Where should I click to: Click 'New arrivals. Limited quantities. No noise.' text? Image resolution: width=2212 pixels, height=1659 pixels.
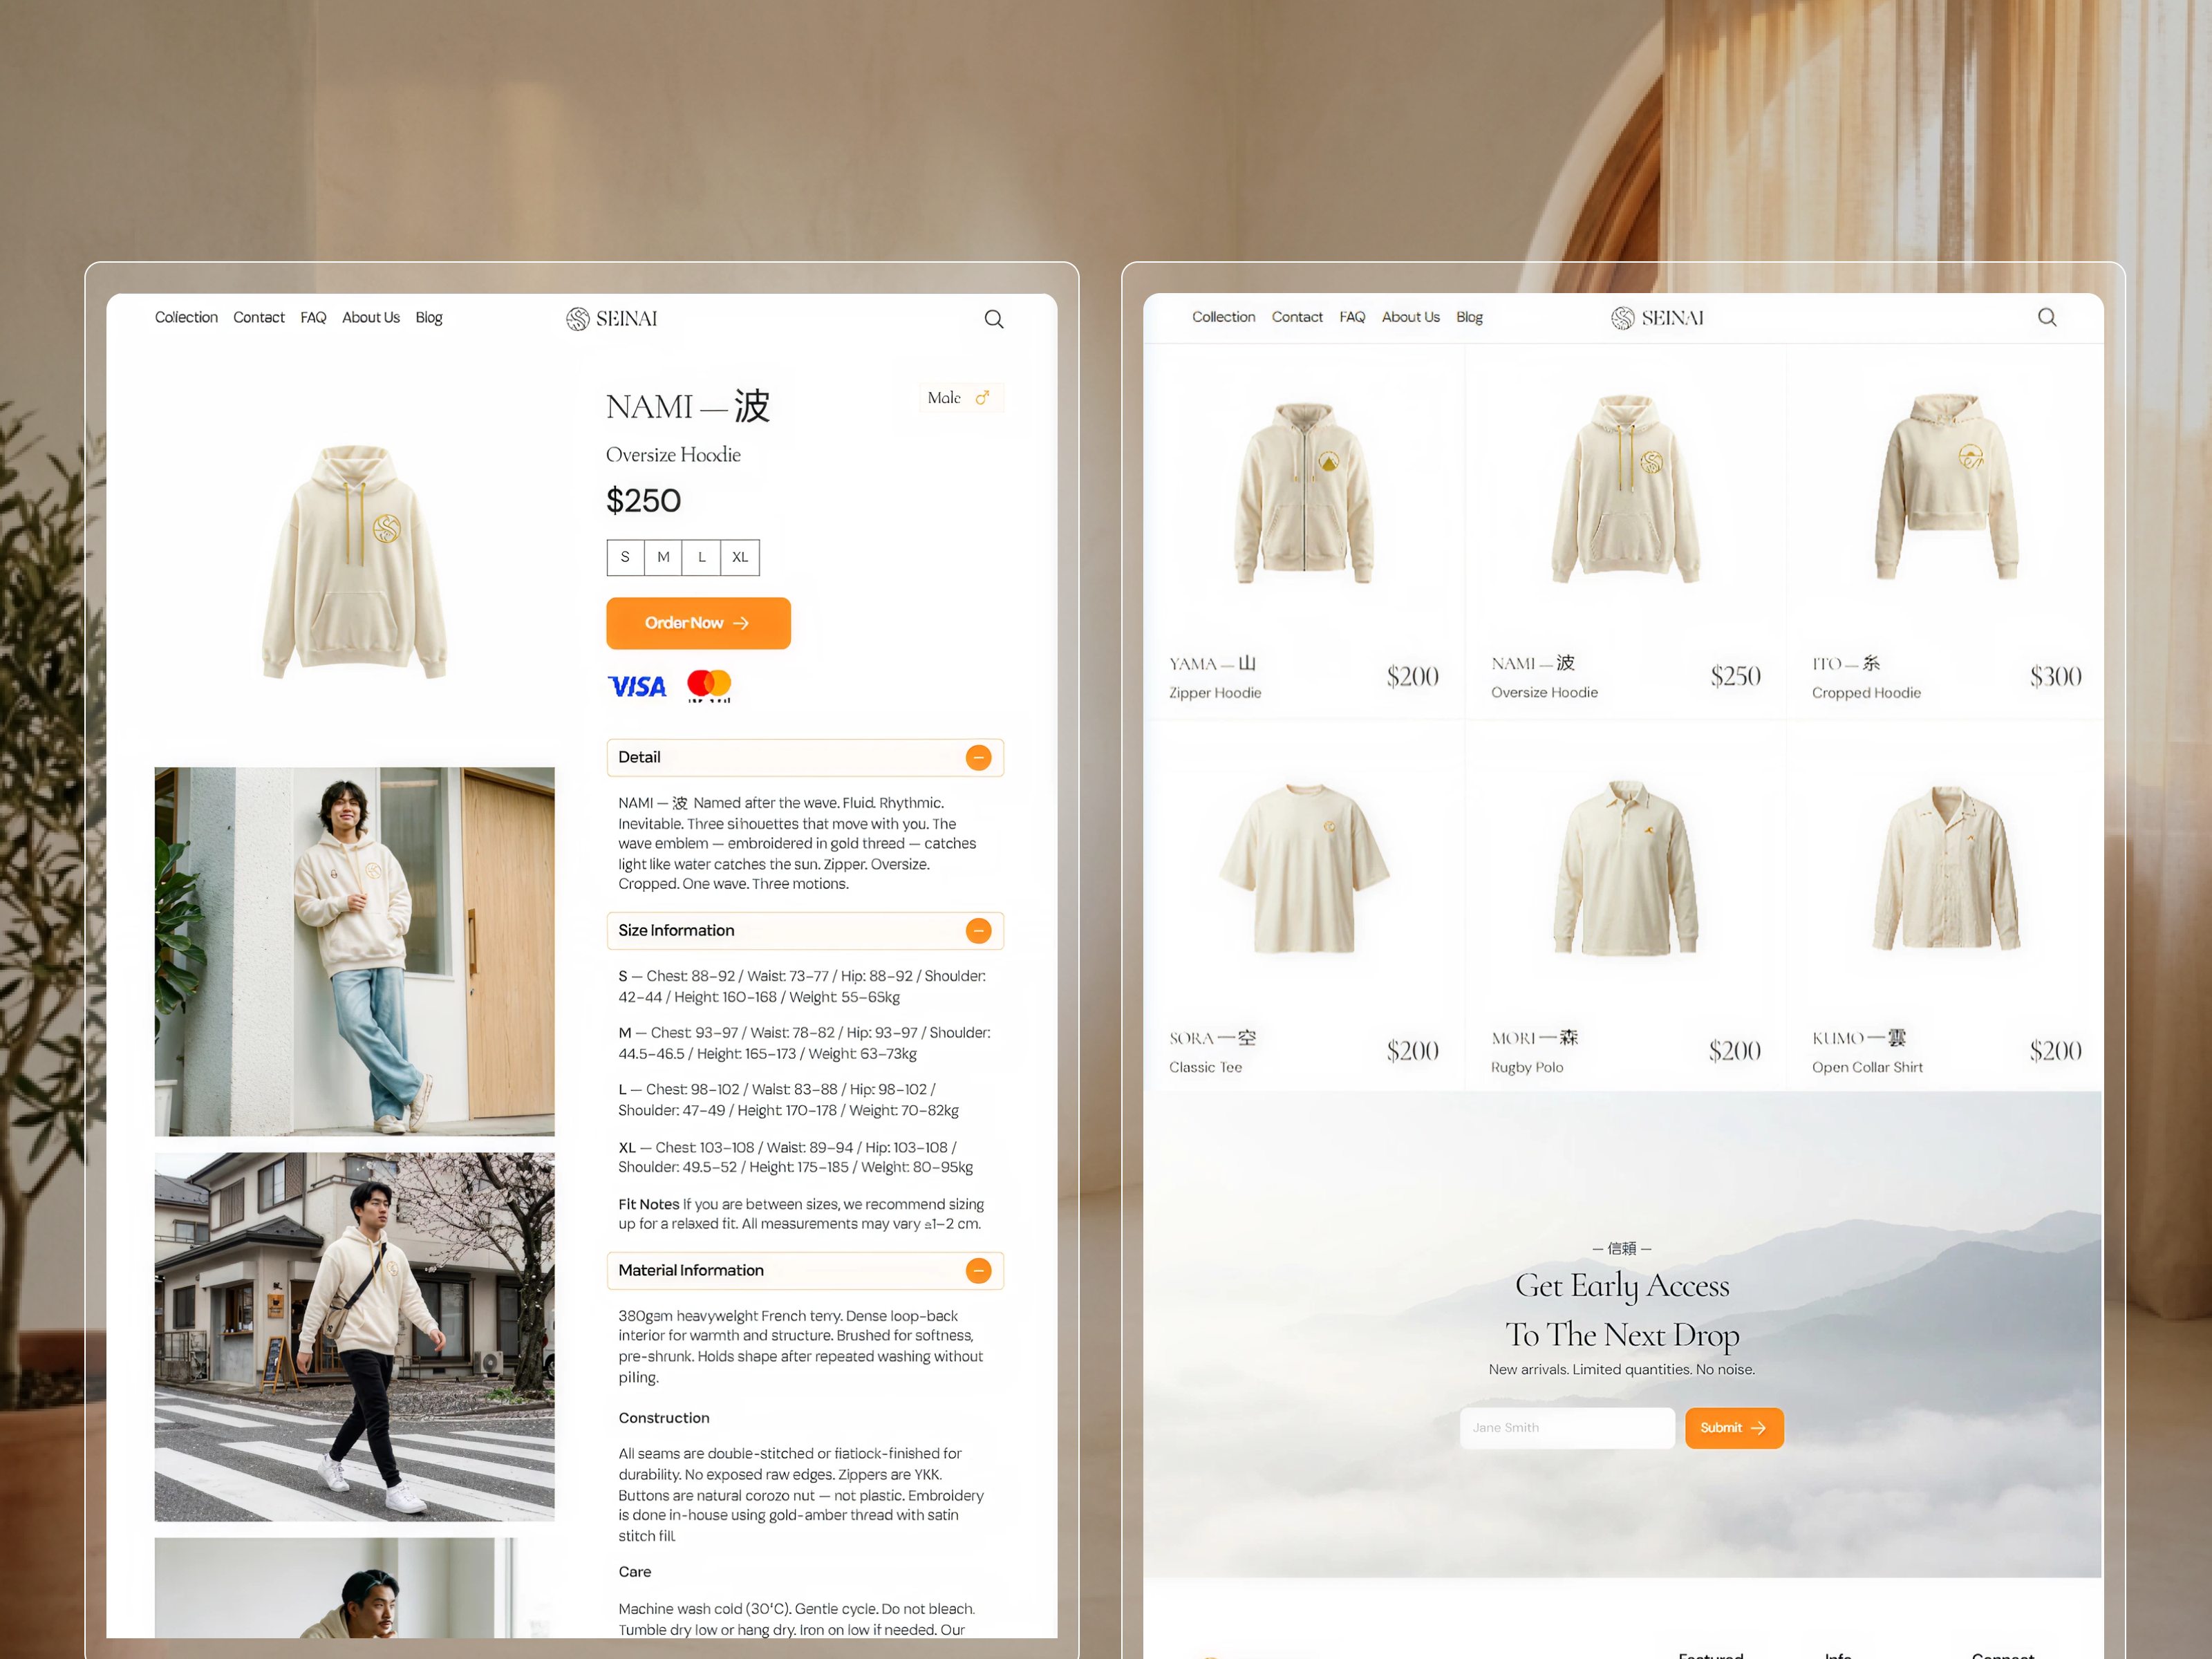[1621, 1370]
